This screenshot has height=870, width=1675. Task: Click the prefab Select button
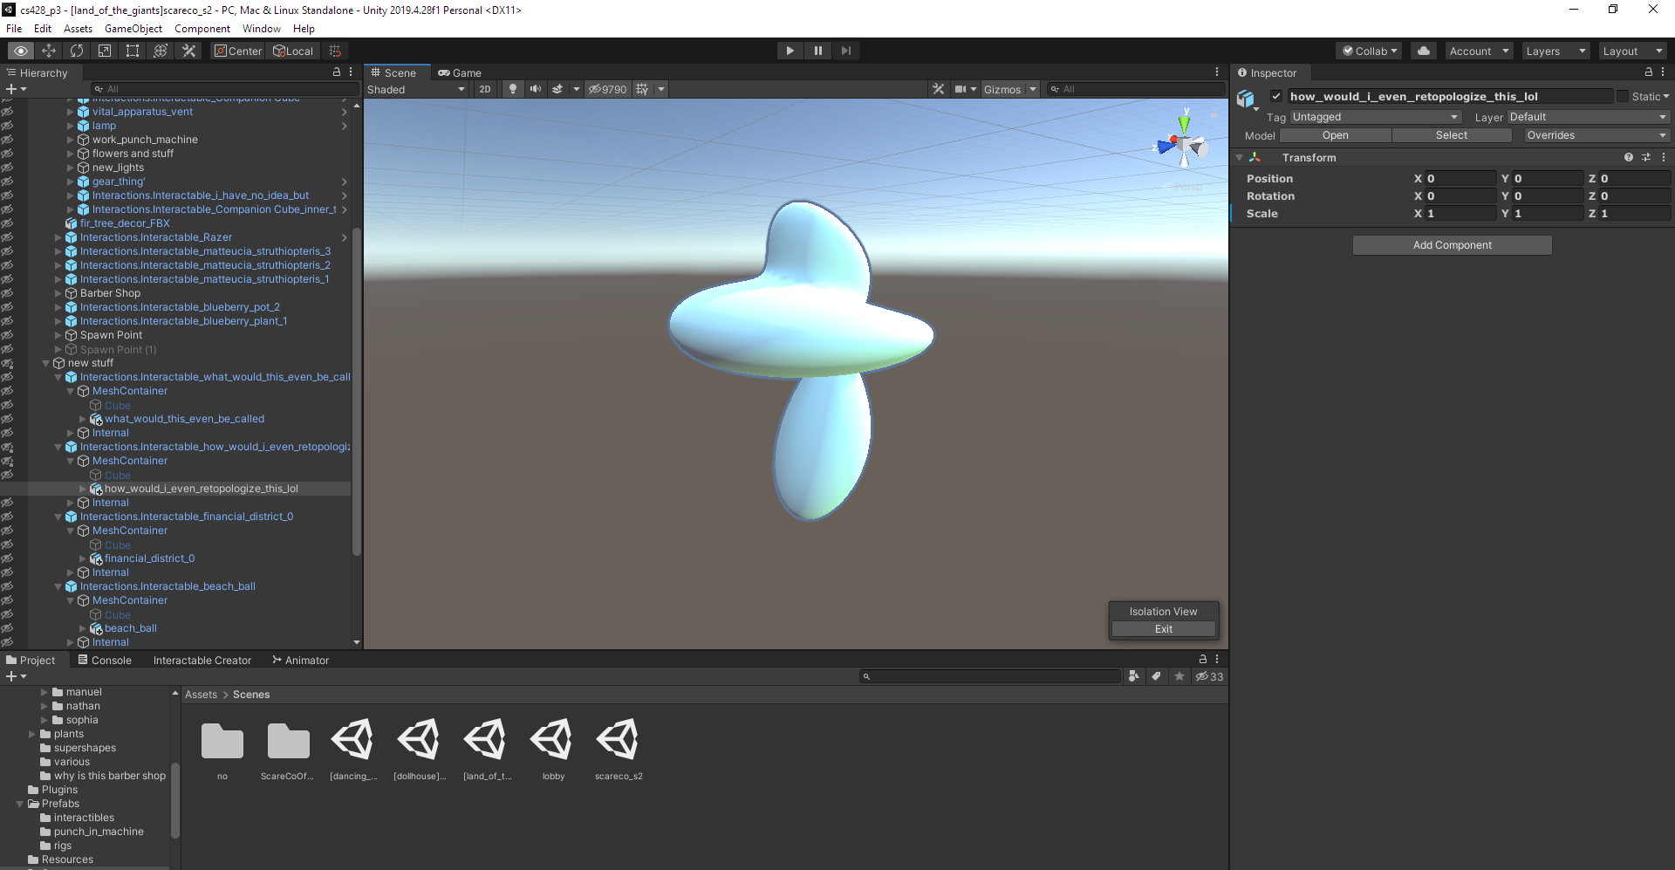click(x=1452, y=135)
